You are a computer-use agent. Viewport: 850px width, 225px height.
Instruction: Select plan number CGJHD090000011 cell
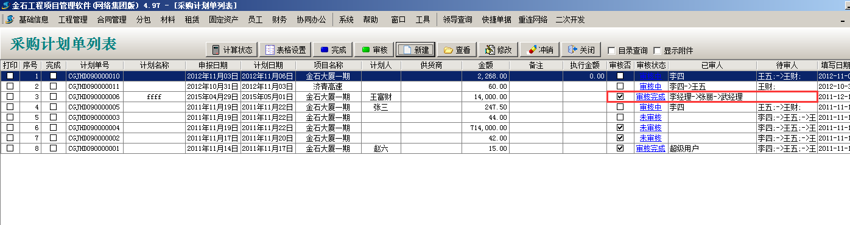click(x=94, y=86)
